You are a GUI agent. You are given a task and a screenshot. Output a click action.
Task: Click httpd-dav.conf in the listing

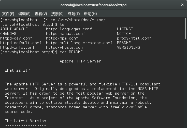[x=16, y=38]
